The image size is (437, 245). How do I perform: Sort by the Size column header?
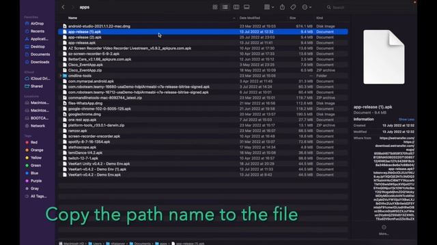click(x=292, y=18)
